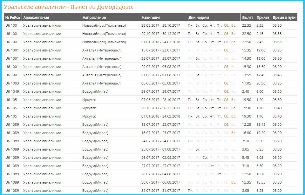Viewport: 305px width, 195px height.
Task: Select date range 24.07.2017 - 24.07.2017
Action: [x=161, y=141]
